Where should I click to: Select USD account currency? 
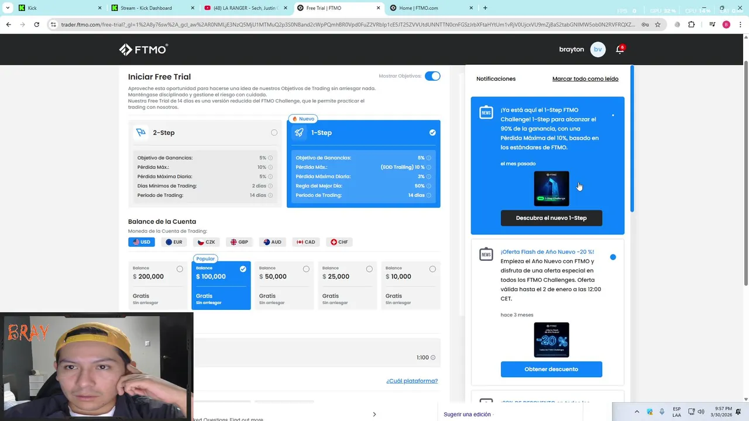(x=142, y=242)
